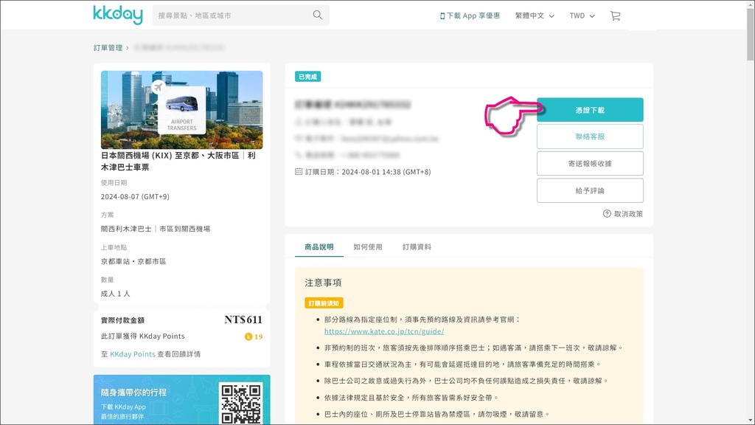The height and width of the screenshot is (425, 755).
Task: Click the pickup location 京都車站・京都市區
Action: point(133,262)
